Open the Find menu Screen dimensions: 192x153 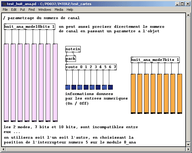(31, 10)
